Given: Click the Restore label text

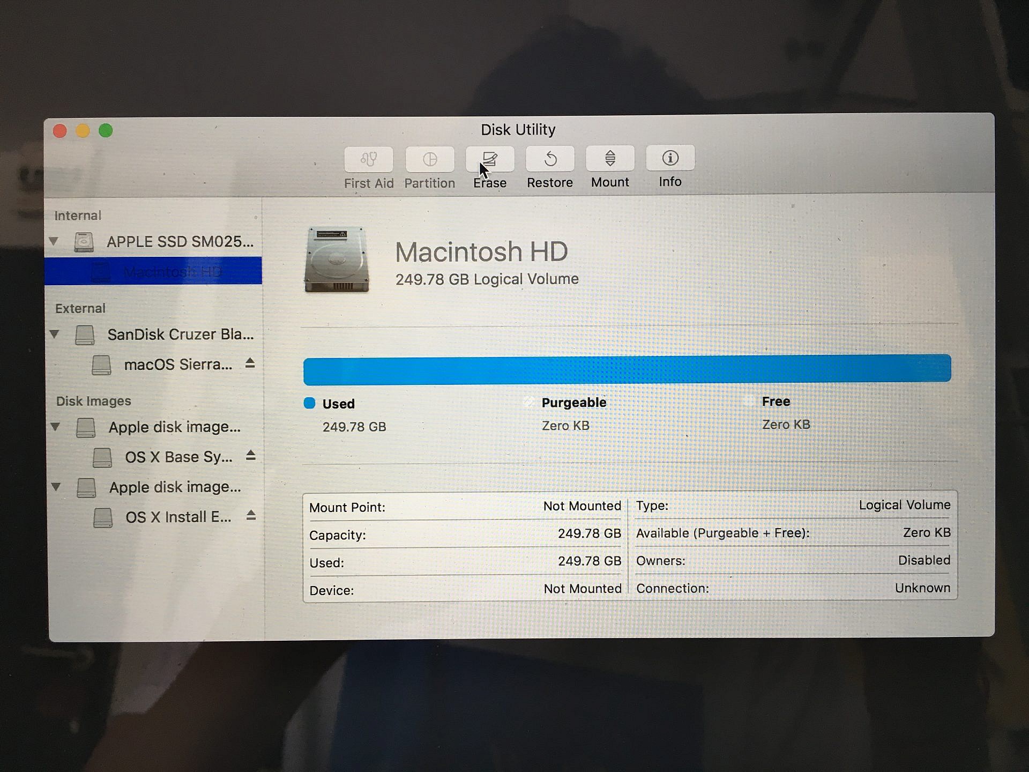Looking at the screenshot, I should (x=550, y=183).
